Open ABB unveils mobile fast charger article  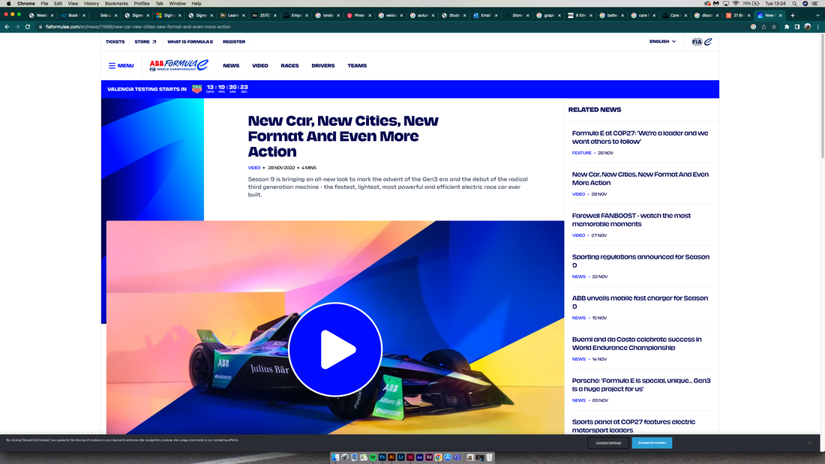point(640,302)
